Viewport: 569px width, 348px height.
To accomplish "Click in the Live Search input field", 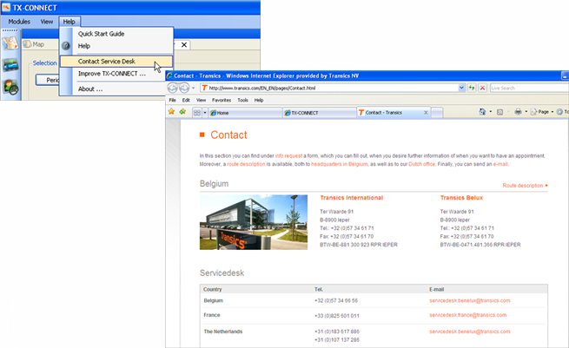I will tap(526, 89).
